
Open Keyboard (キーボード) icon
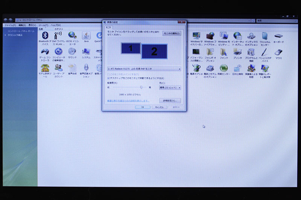click(x=278, y=36)
